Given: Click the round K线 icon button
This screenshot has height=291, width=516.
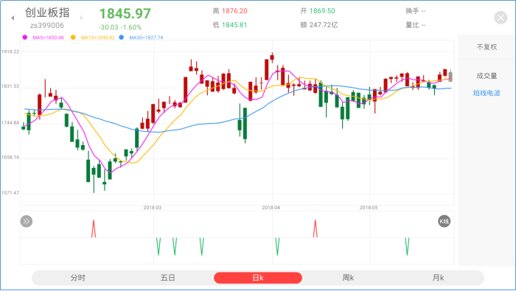Looking at the screenshot, I should [444, 221].
